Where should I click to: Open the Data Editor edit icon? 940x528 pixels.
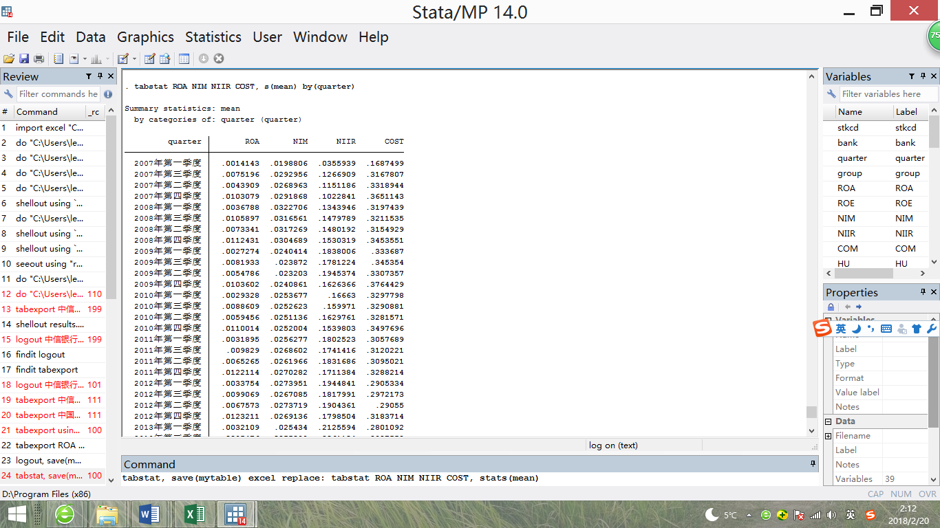149,58
